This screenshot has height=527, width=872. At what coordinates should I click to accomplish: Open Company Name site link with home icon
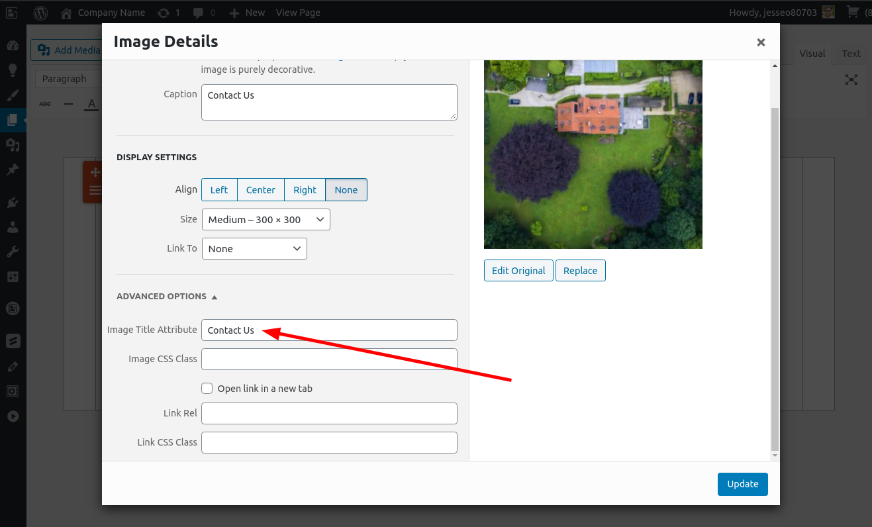pos(103,13)
